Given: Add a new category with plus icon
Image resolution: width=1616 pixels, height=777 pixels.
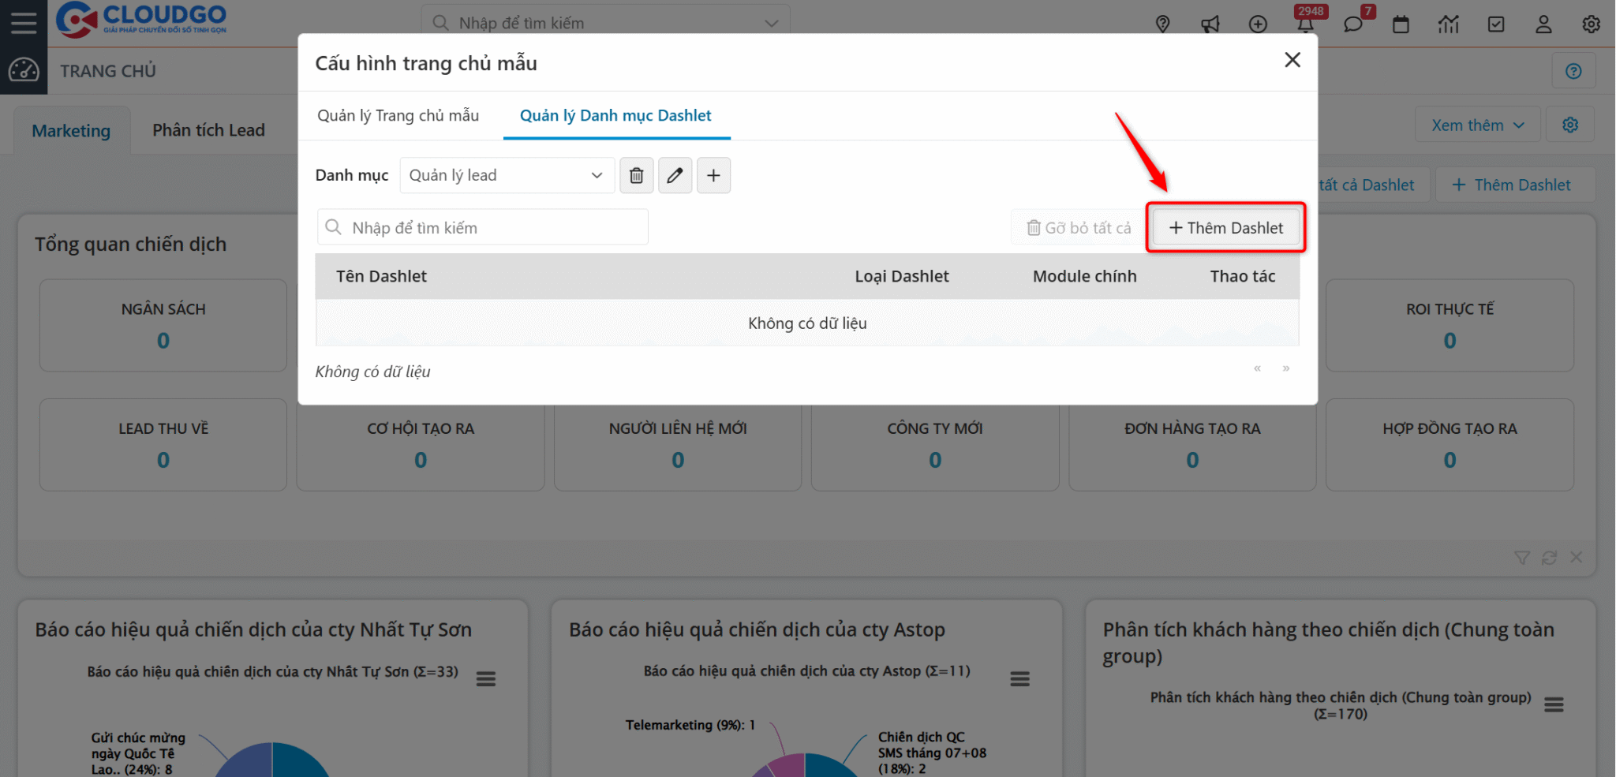Looking at the screenshot, I should 713,175.
